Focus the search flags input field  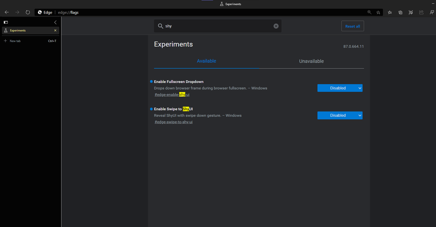click(x=218, y=26)
